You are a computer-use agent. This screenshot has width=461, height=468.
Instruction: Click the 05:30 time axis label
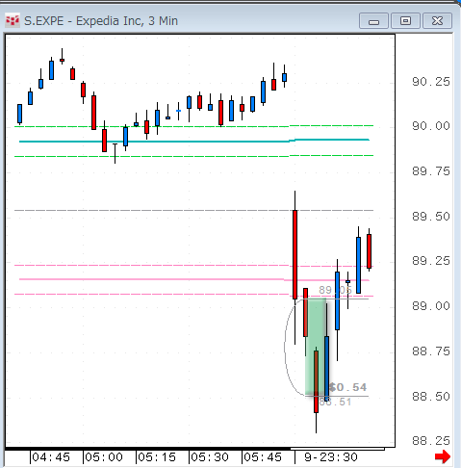210,457
